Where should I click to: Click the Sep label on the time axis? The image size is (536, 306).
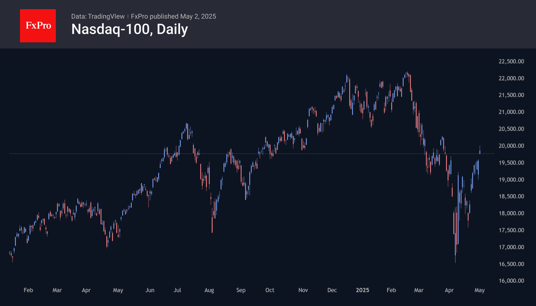[241, 290]
